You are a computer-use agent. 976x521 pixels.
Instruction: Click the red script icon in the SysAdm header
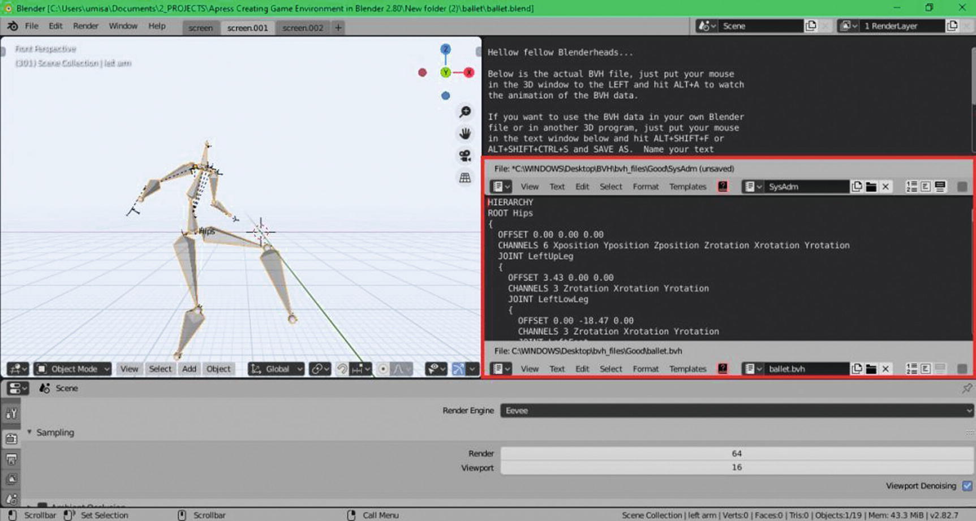click(x=723, y=187)
